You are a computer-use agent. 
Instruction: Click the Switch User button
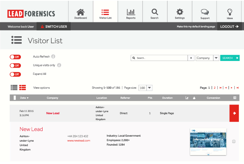[54, 27]
